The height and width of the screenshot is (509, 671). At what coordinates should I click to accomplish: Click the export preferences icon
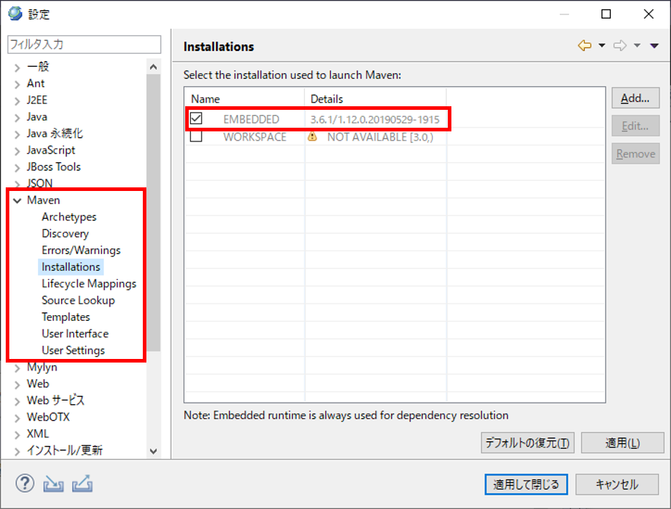pyautogui.click(x=82, y=484)
